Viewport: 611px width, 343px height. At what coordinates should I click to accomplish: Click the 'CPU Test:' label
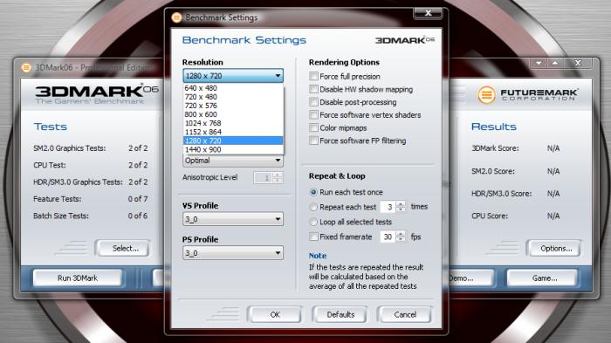pos(50,165)
